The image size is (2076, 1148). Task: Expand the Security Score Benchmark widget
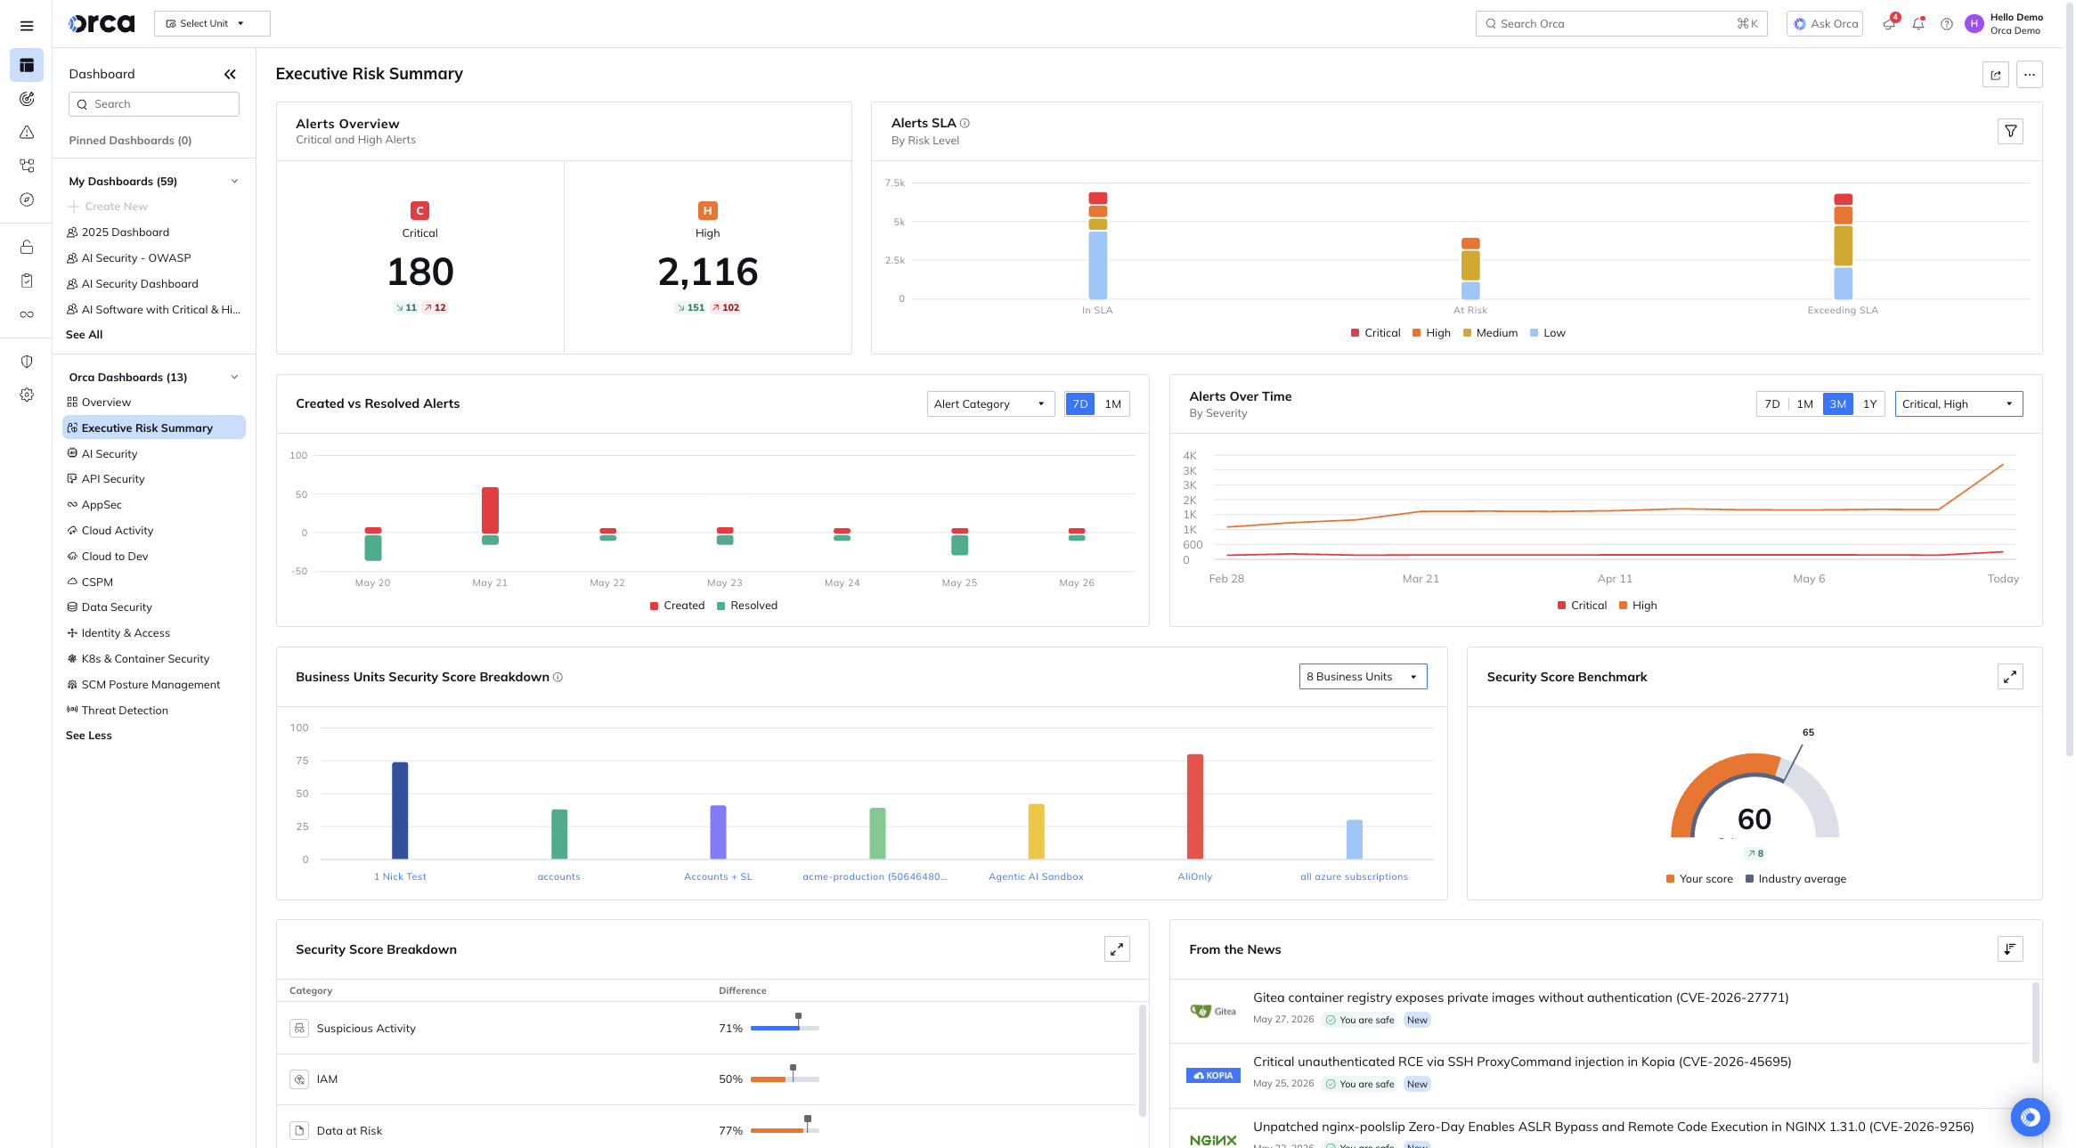click(x=2010, y=677)
